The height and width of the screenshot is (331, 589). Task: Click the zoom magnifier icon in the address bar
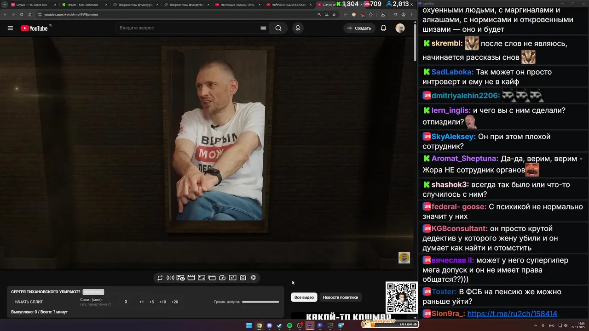319,14
